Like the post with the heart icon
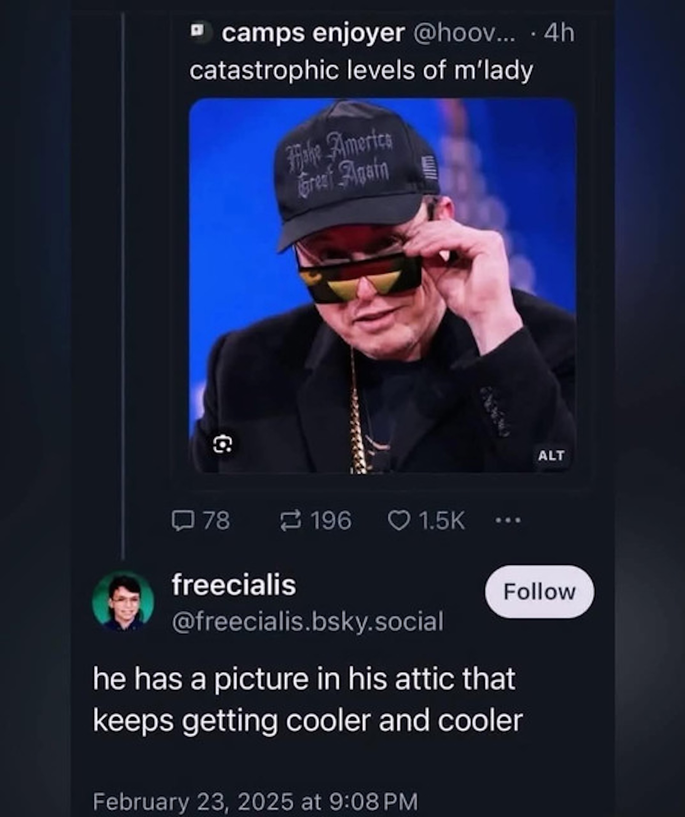Viewport: 685px width, 817px height. point(399,521)
